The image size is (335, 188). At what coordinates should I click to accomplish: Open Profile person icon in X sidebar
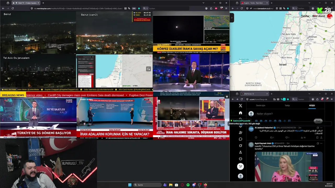click(x=241, y=152)
